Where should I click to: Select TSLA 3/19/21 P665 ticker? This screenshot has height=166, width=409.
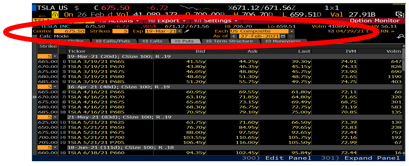pos(96,62)
